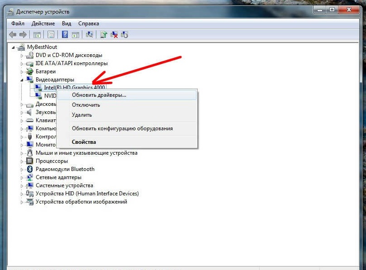The width and height of the screenshot is (366, 270).
Task: Click the Устройства HID icon
Action: (x=30, y=194)
